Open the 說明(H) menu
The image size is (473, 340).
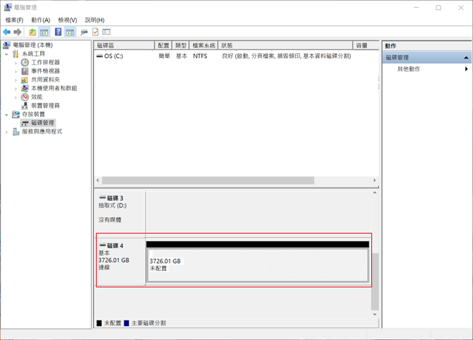[95, 20]
